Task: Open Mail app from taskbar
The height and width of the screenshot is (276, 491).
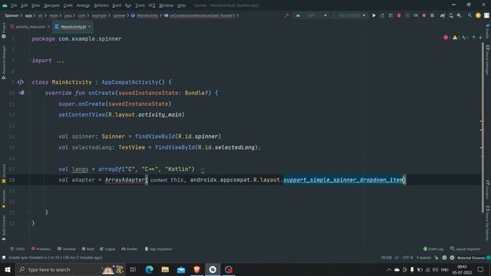Action: [x=181, y=269]
